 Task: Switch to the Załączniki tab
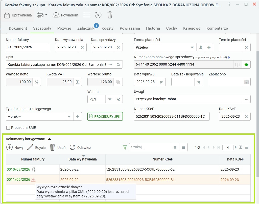pyautogui.click(x=86, y=28)
